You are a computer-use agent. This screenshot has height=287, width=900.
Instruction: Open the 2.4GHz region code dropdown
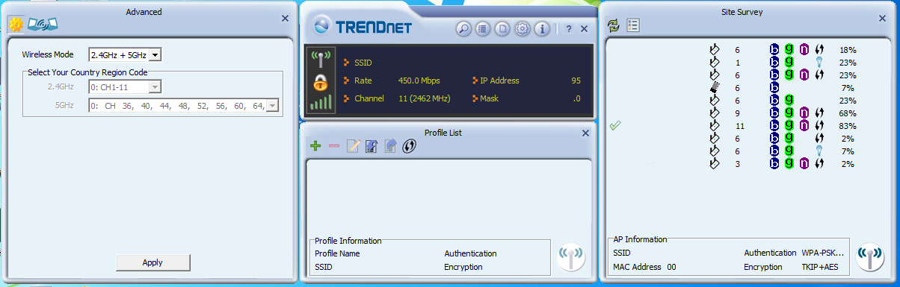coord(125,86)
